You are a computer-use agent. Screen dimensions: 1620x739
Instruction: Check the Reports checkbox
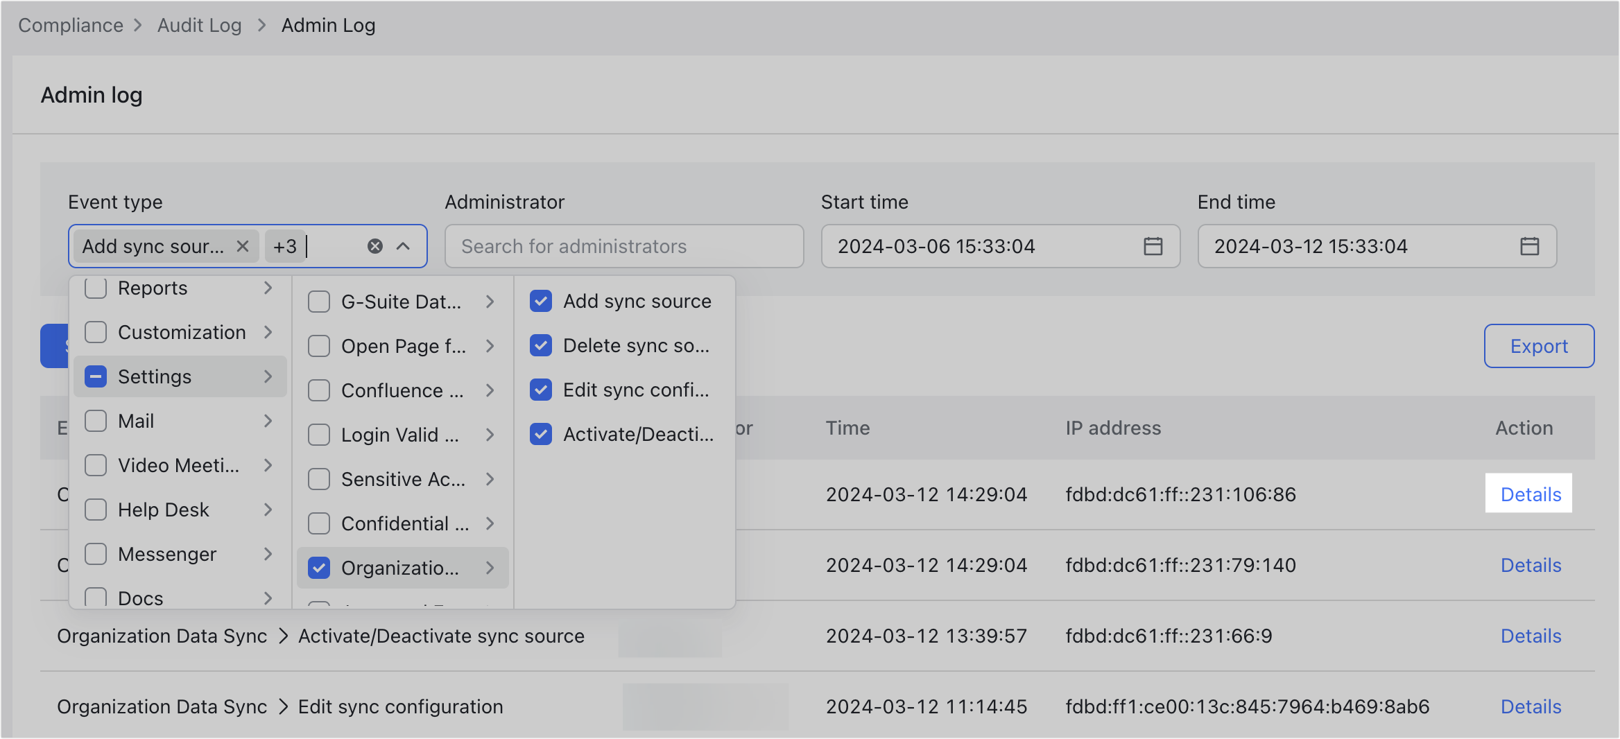pos(96,288)
